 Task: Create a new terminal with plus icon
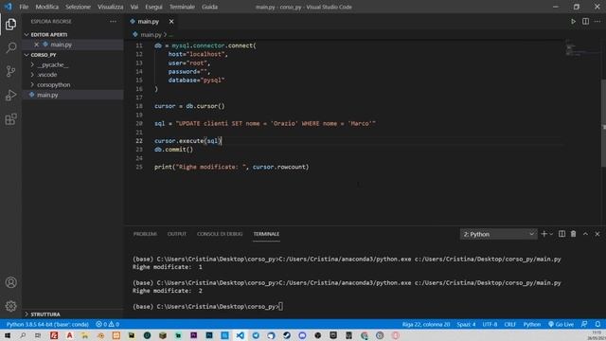544,234
